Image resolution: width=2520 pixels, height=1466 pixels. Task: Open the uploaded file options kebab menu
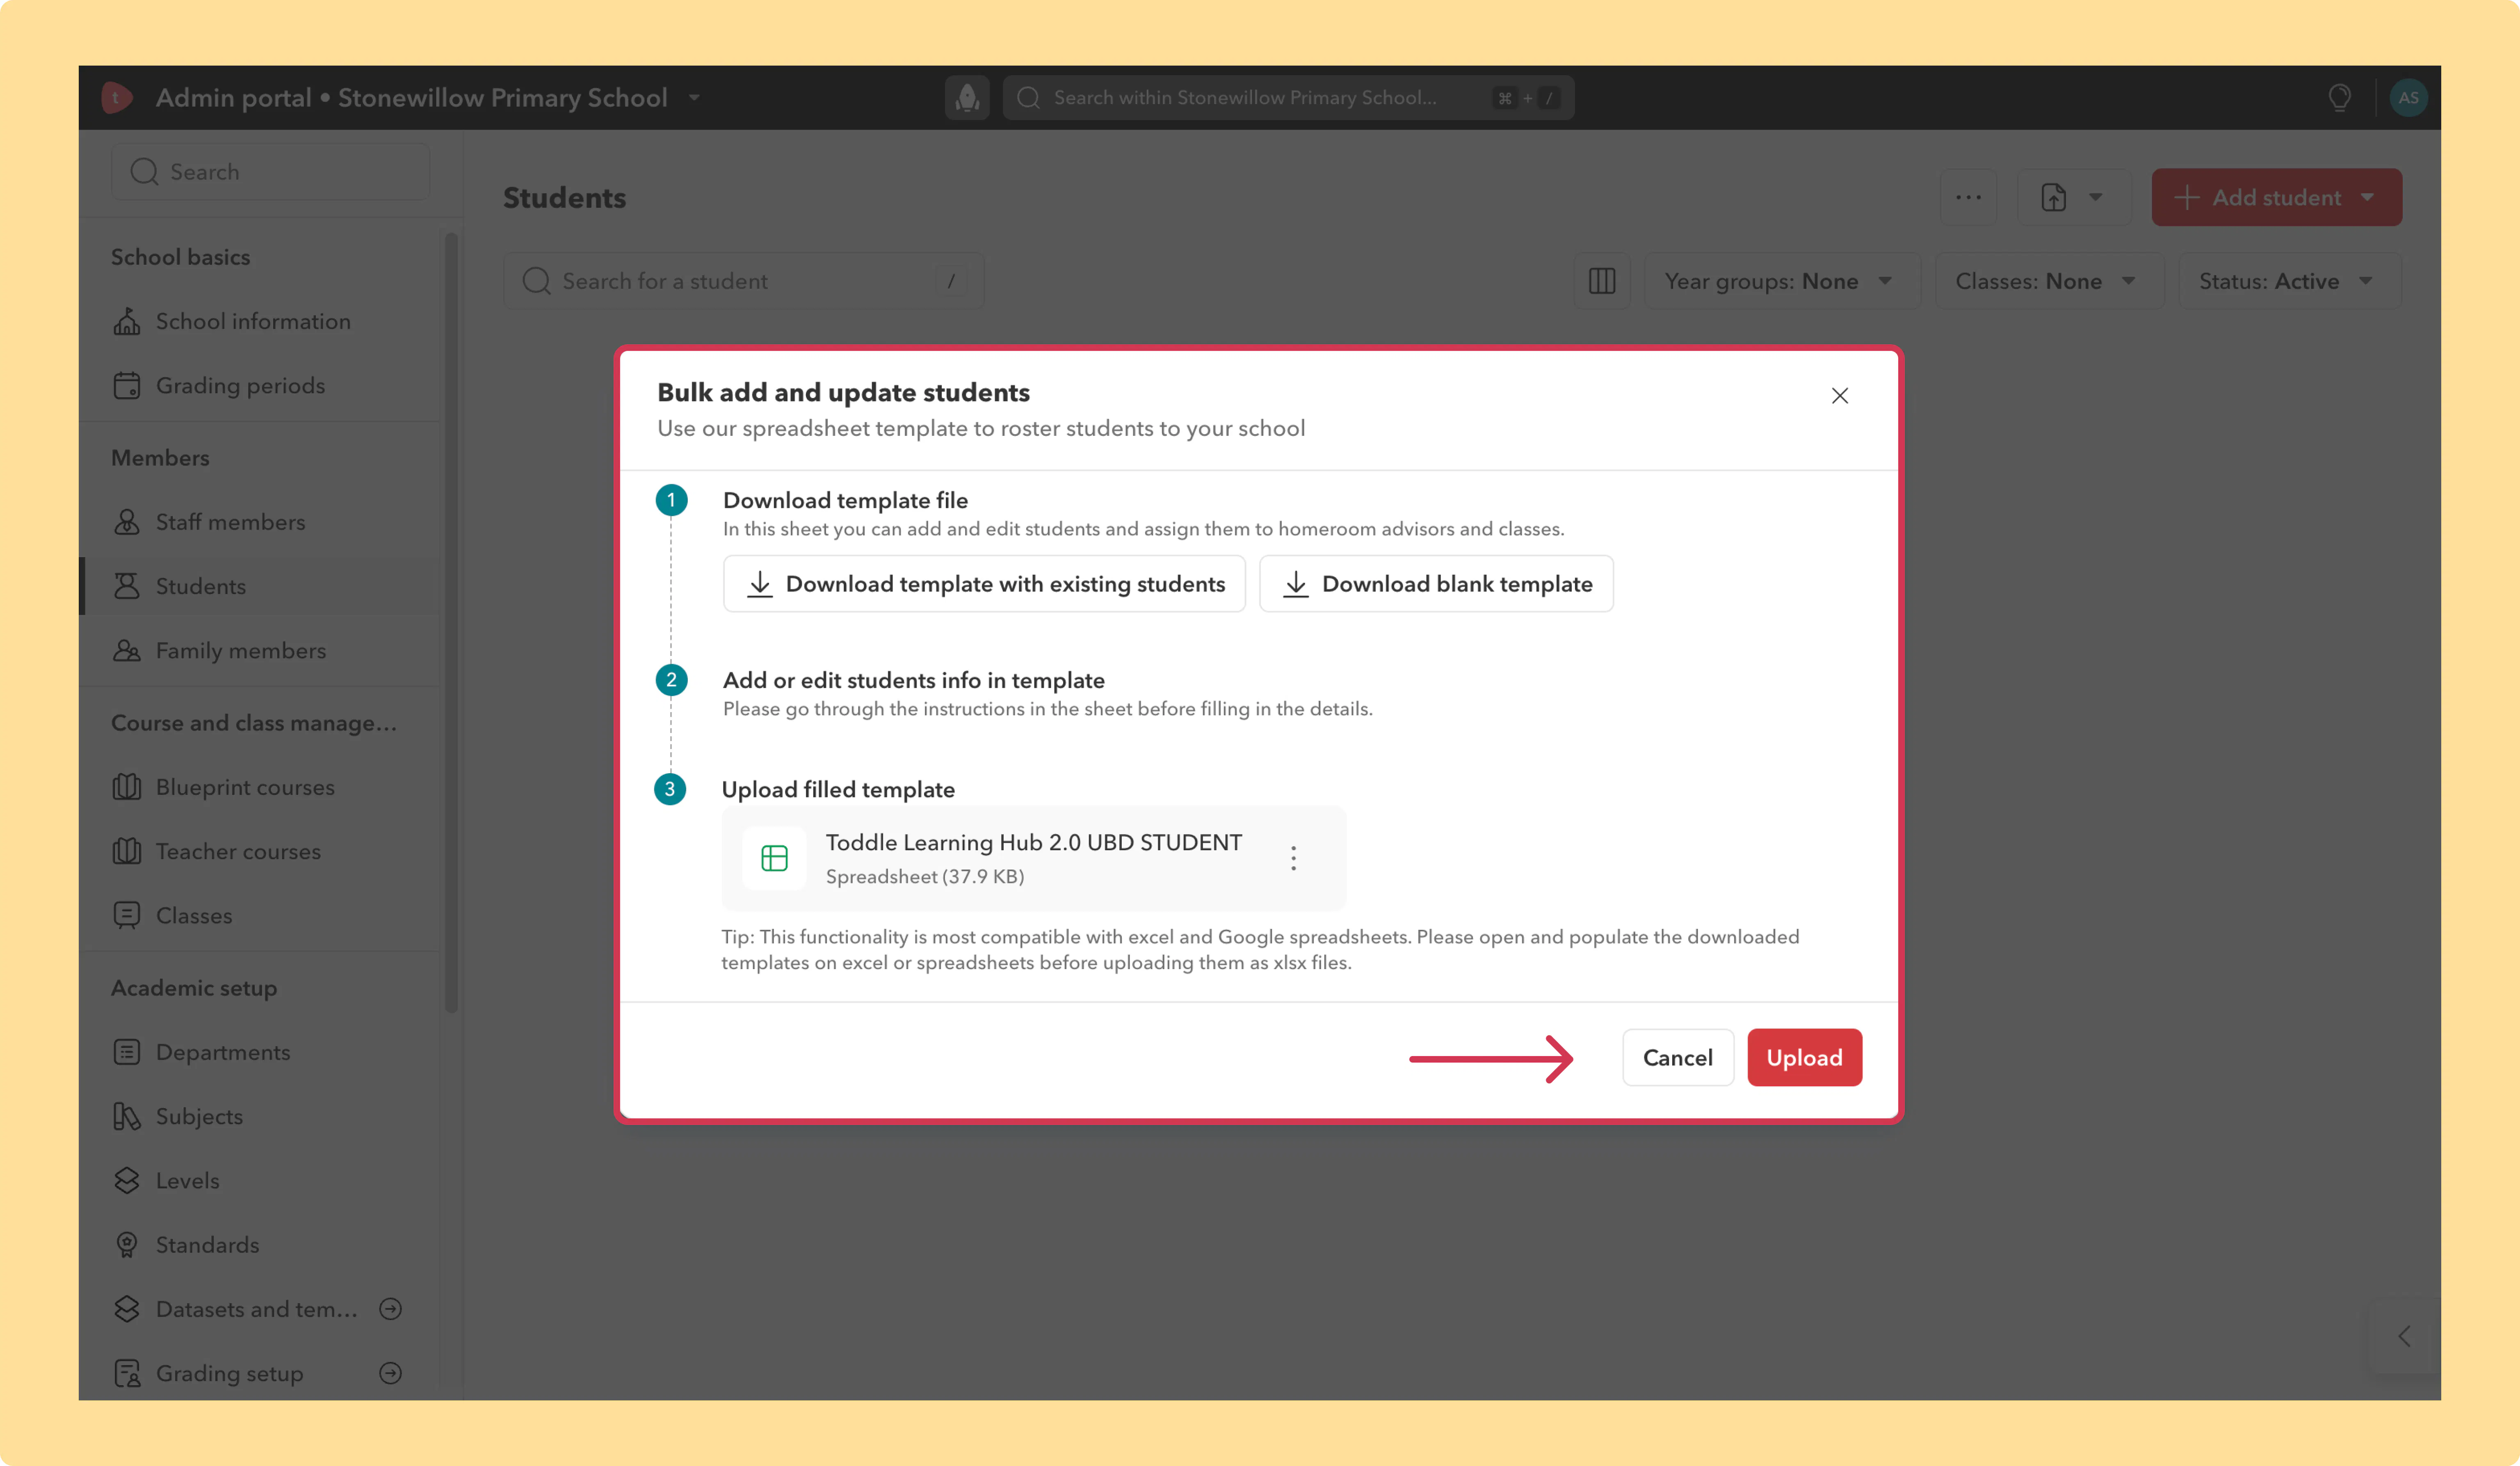[1293, 858]
